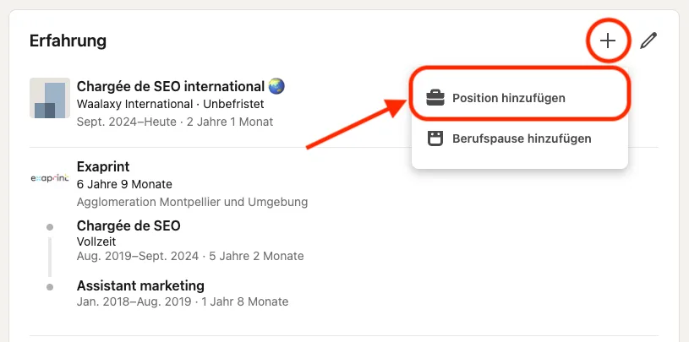Click the briefcase icon beside Position hinzufügen
689x342 pixels.
pyautogui.click(x=435, y=97)
